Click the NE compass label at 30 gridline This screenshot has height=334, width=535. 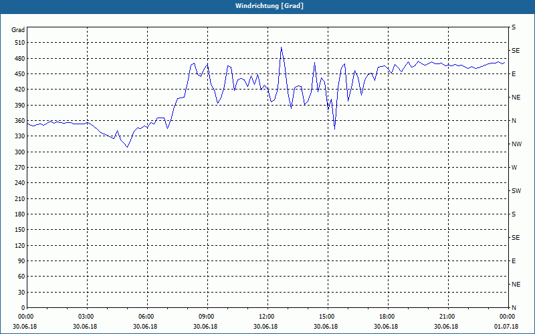[516, 285]
